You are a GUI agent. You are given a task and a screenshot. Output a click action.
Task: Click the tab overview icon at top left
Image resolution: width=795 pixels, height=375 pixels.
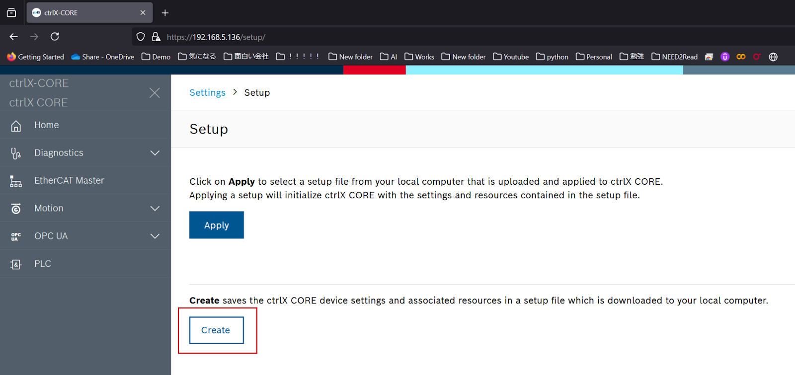[x=11, y=13]
